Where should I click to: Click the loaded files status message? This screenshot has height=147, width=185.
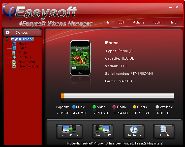pos(115,143)
